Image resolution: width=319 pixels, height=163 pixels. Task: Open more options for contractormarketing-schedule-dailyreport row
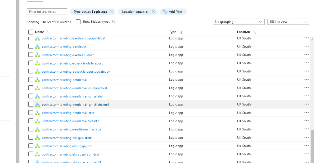307,63
